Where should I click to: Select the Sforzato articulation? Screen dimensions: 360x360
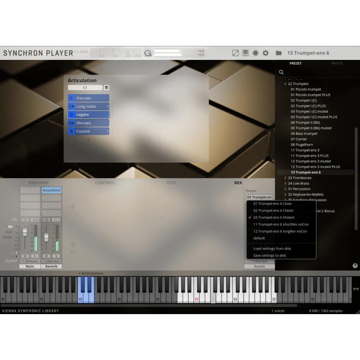(x=89, y=123)
